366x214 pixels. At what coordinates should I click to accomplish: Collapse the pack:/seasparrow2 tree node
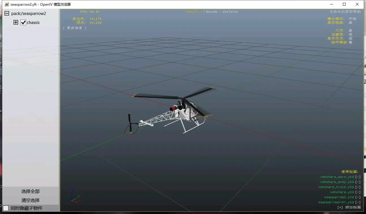pos(6,14)
